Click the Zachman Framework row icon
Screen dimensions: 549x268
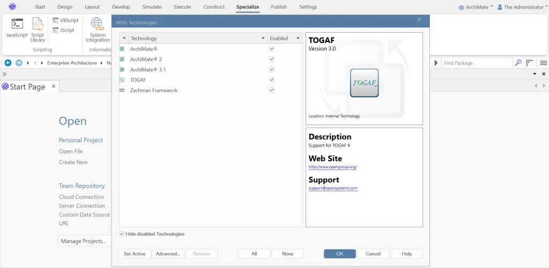pyautogui.click(x=122, y=90)
